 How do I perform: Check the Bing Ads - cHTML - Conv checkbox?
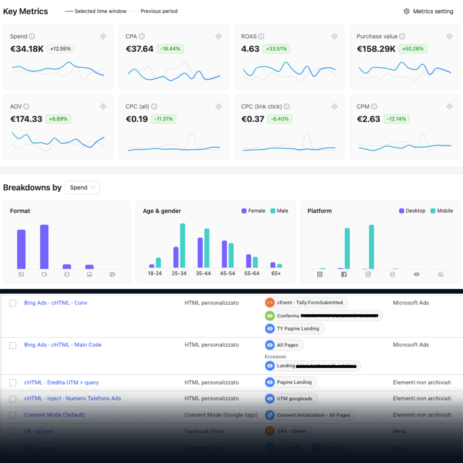coord(13,303)
